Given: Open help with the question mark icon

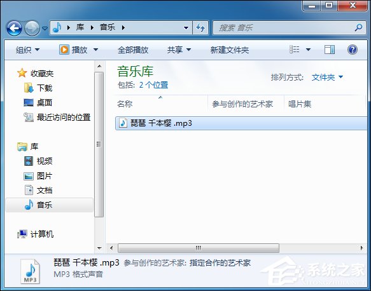Looking at the screenshot, I should [353, 50].
